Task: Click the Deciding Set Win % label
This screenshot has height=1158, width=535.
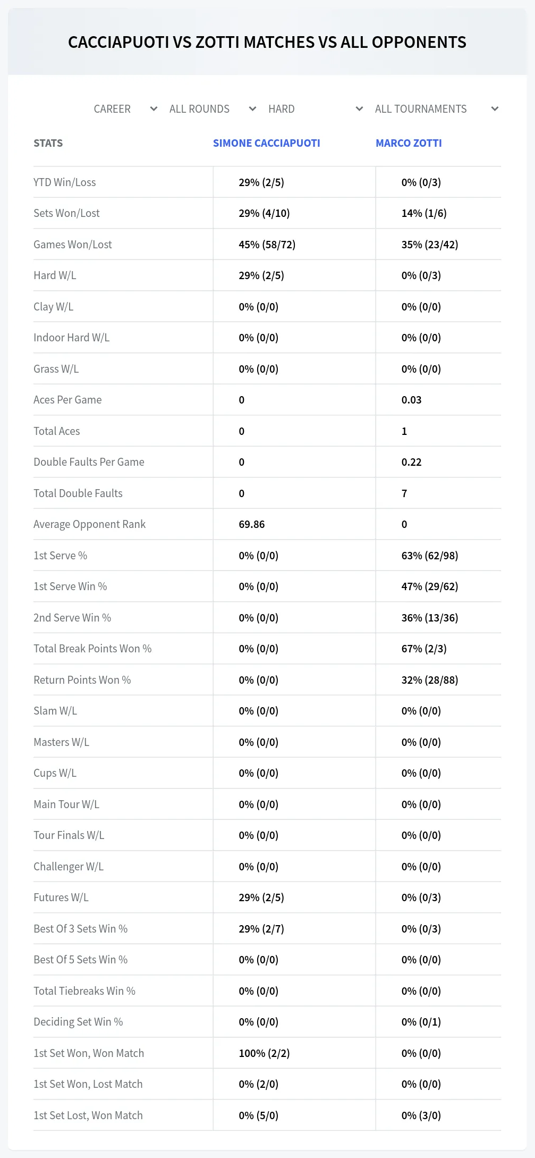Action: click(78, 1022)
